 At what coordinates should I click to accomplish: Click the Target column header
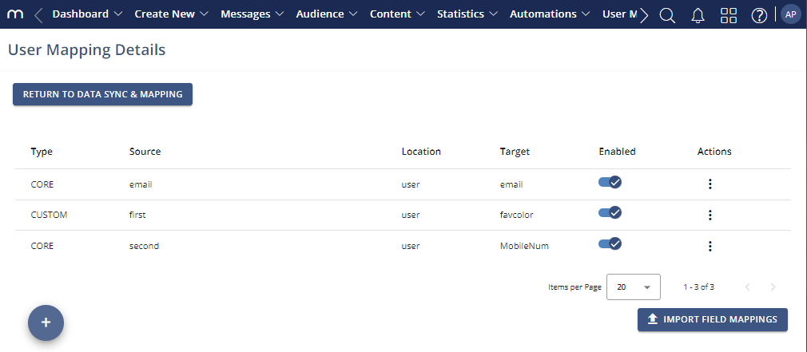click(515, 152)
